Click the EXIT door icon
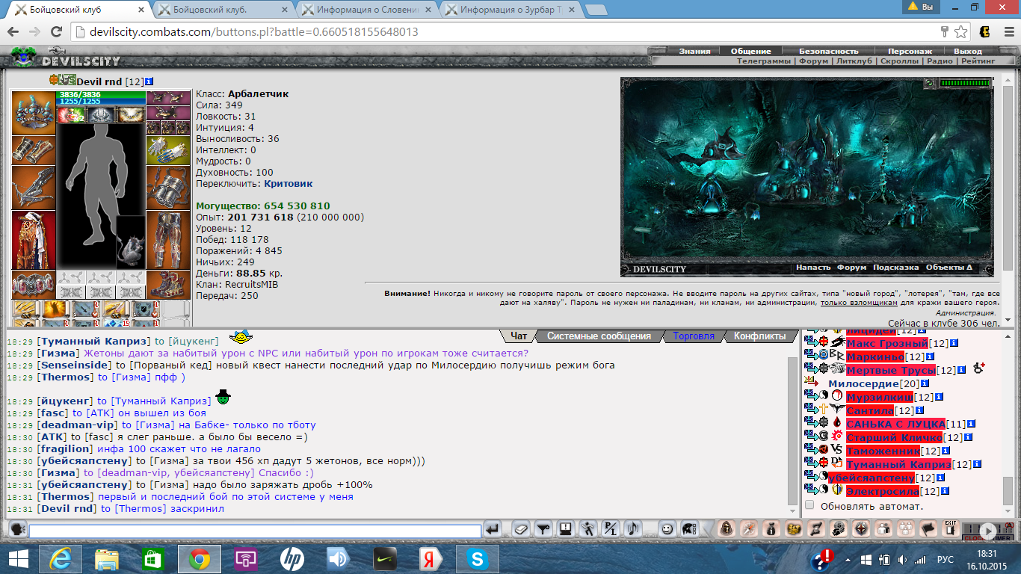The height and width of the screenshot is (574, 1021). 950,529
